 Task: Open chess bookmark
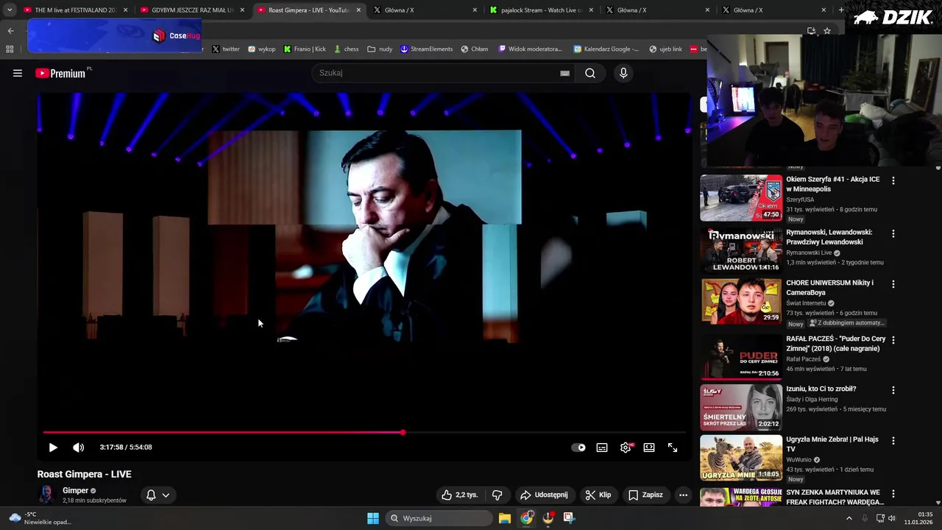click(x=346, y=49)
